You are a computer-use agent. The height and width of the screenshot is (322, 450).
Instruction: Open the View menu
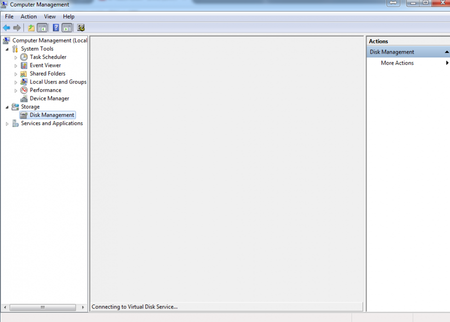click(49, 16)
